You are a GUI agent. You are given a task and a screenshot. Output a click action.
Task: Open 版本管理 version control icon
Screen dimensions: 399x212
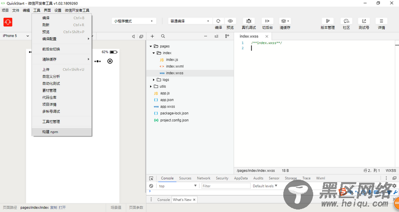328,21
